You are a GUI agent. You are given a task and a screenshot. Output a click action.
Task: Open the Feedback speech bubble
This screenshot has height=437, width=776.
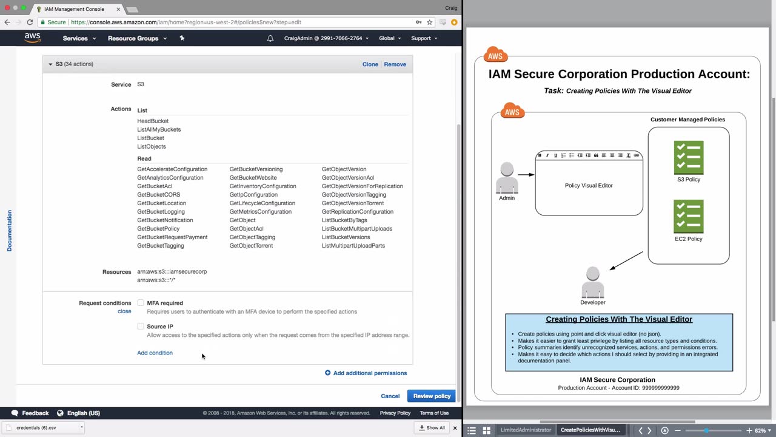click(15, 413)
